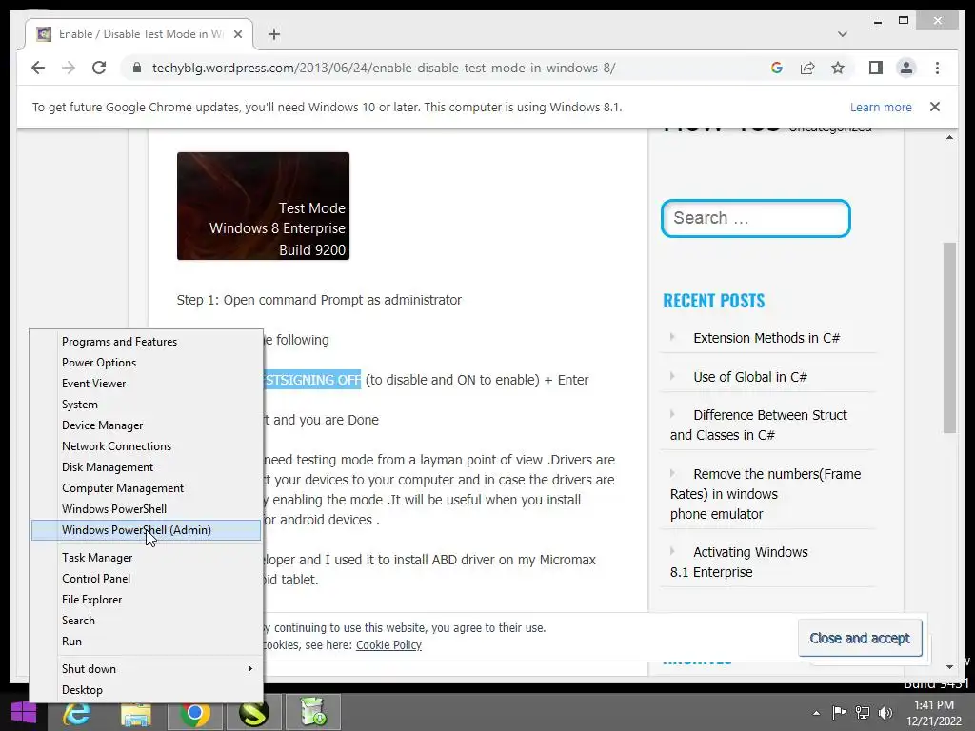Open Control Panel from the menu
The width and height of the screenshot is (975, 731).
coord(146,579)
